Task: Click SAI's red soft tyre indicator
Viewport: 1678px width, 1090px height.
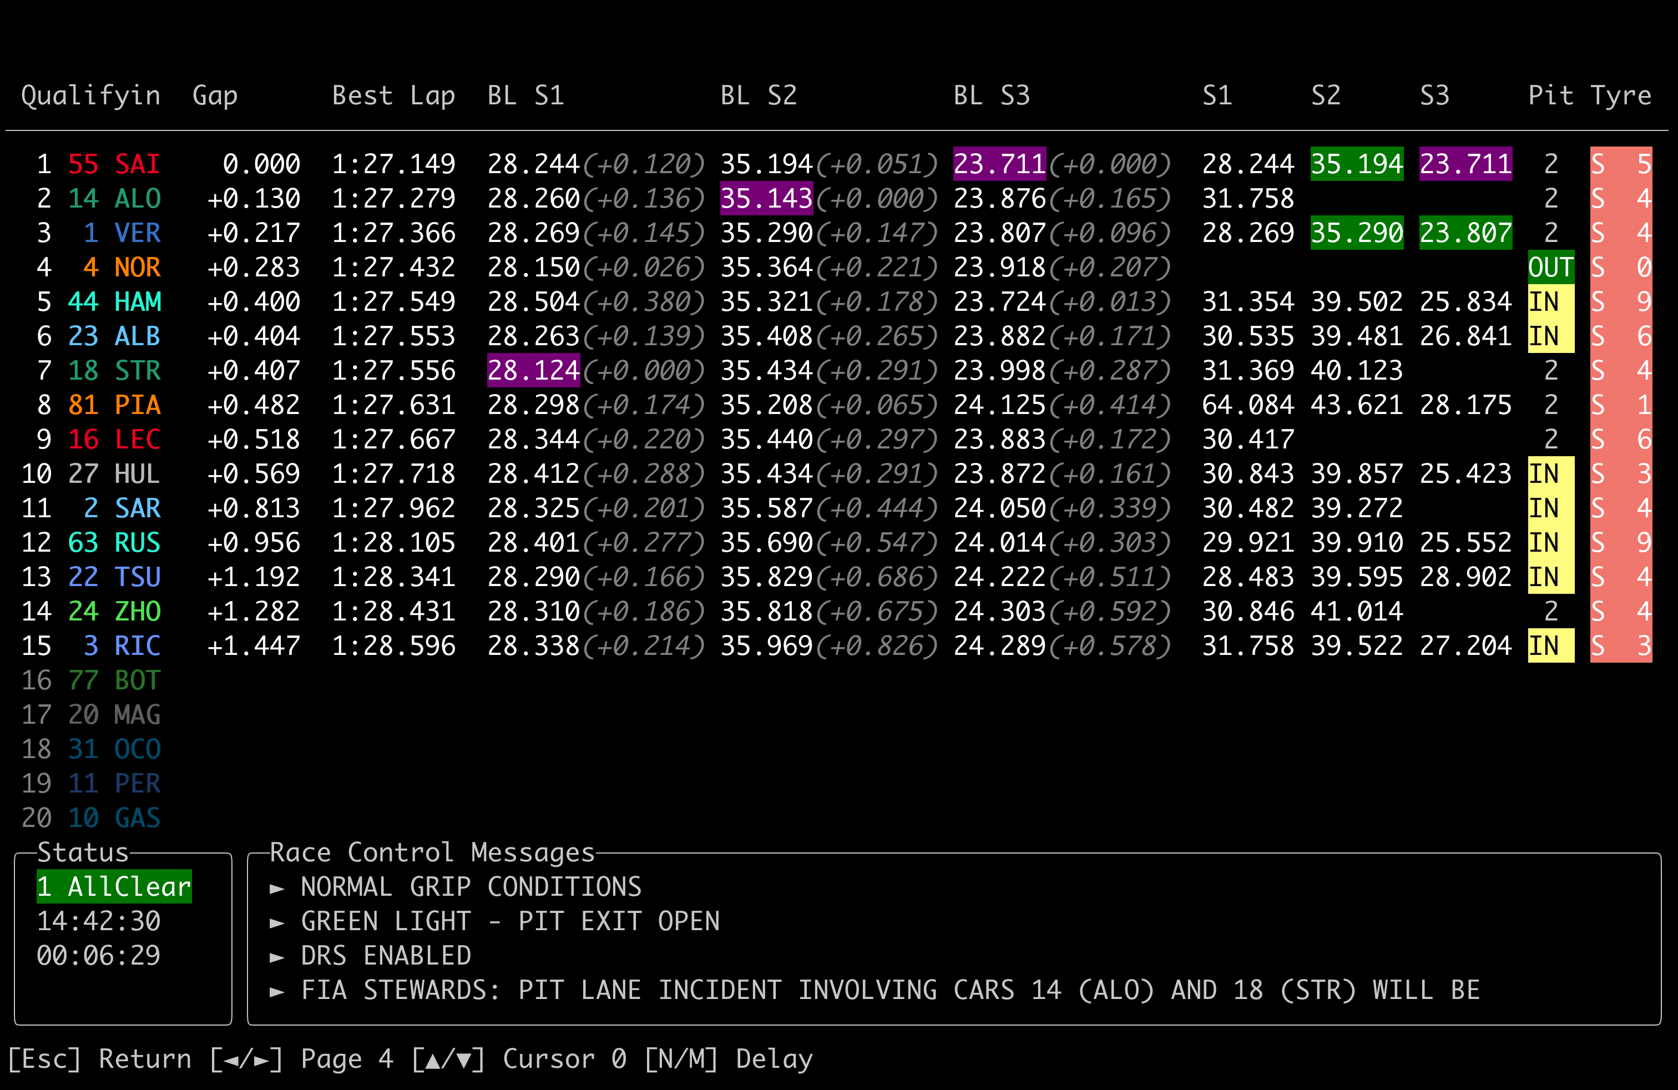Action: tap(1620, 164)
